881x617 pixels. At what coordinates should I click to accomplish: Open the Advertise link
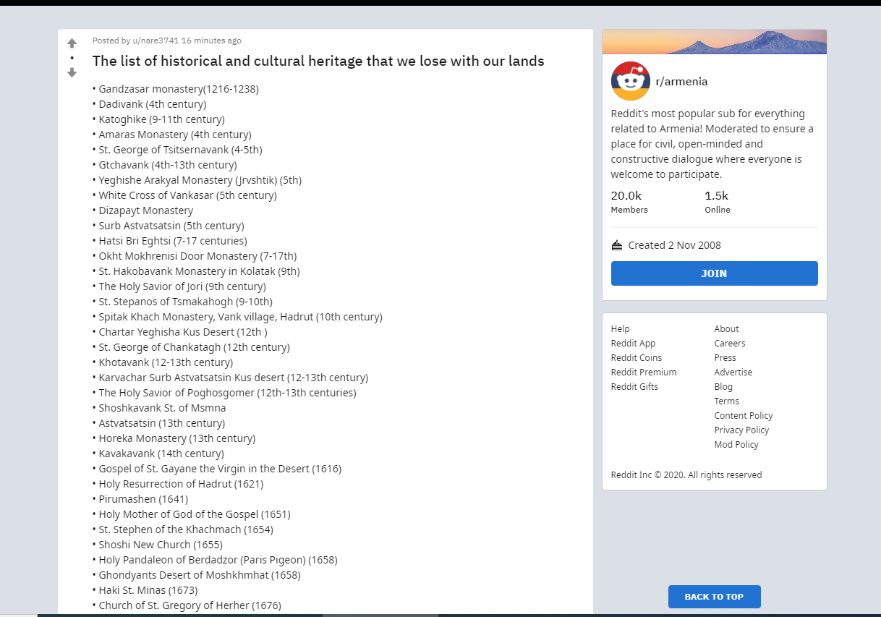(x=733, y=372)
